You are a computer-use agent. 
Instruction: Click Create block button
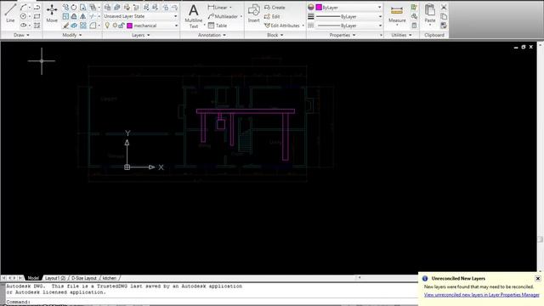[275, 8]
